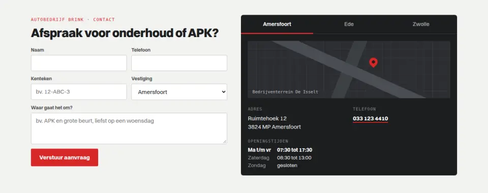Image resolution: width=488 pixels, height=193 pixels.
Task: Switch to the Ede tab
Action: [349, 24]
